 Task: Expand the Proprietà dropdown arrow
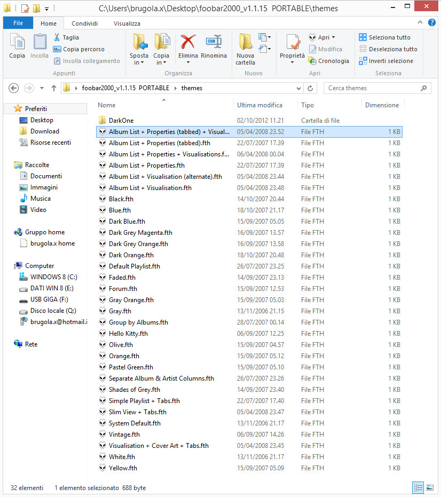pos(292,62)
